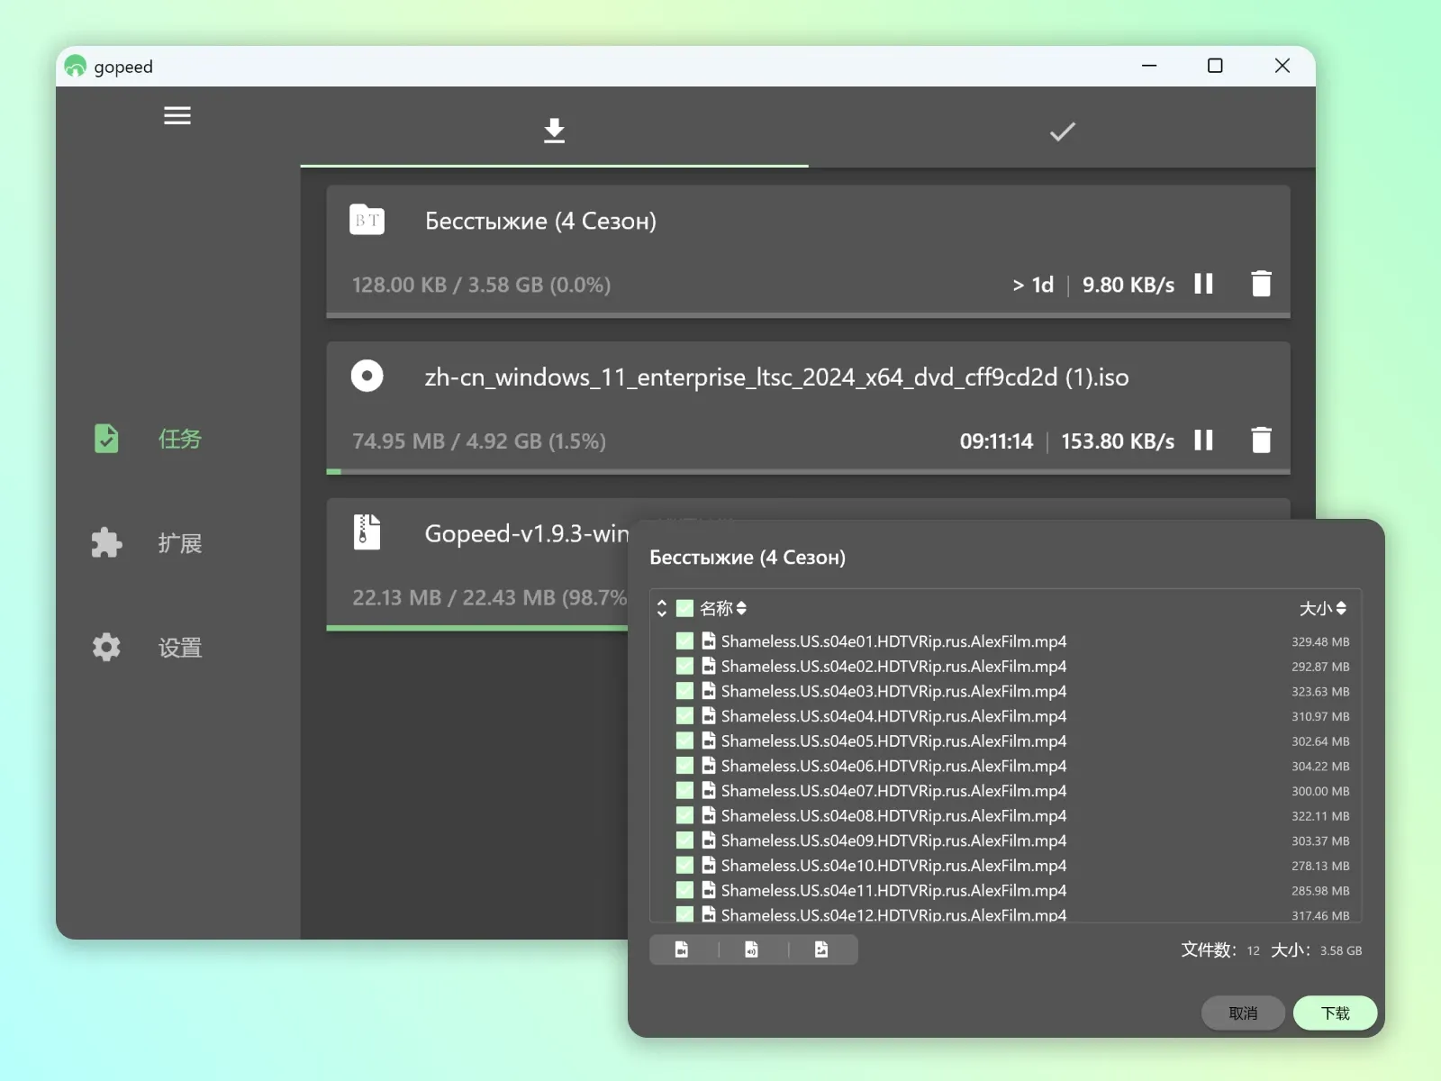Select file name Shameless.US.s04e05.HDTVRip.rus.AlexFilm.mp4

[x=893, y=740]
